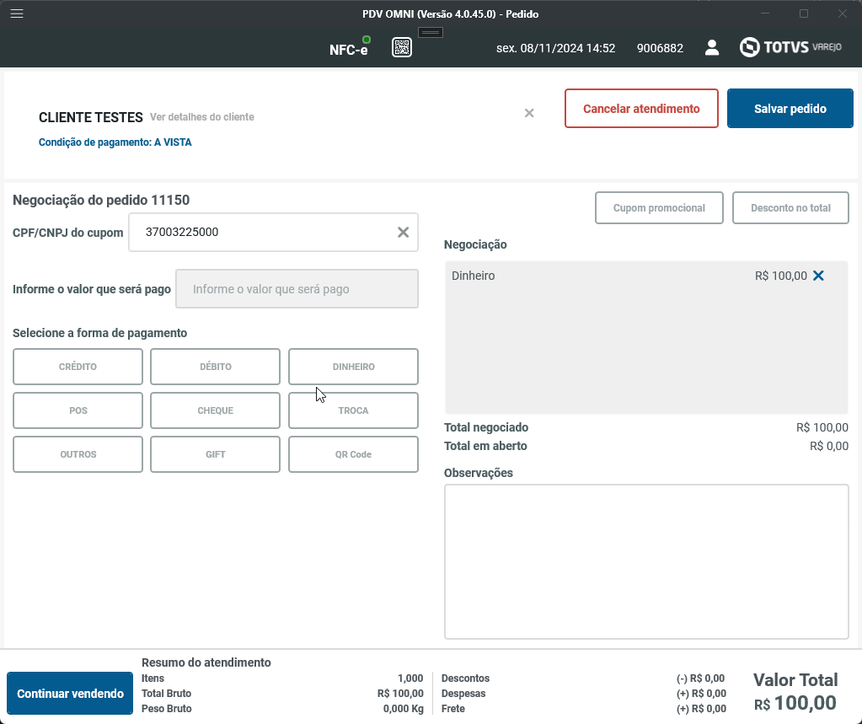Viewport: 862px width, 724px height.
Task: Click the TOTVS Varejo logo
Action: click(x=790, y=47)
